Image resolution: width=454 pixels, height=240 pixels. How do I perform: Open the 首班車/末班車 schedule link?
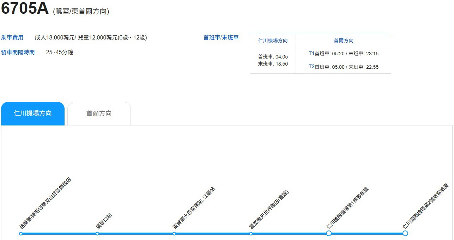[x=220, y=37]
